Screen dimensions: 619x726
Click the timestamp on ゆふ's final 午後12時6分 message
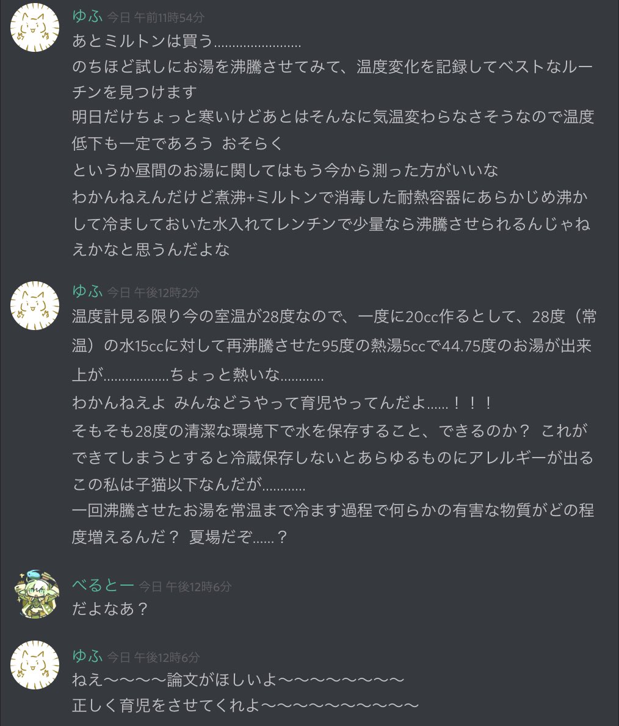153,657
